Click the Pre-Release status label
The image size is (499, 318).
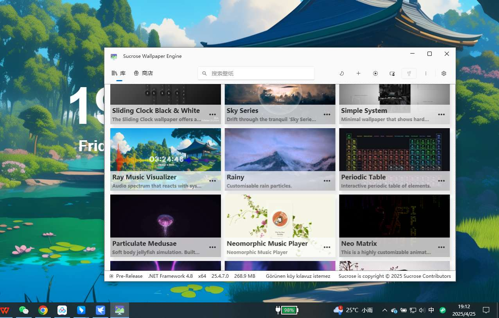point(129,276)
